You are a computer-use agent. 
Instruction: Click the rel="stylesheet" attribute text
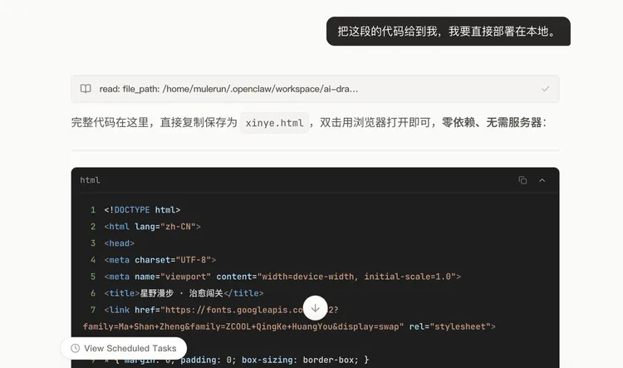[452, 326]
